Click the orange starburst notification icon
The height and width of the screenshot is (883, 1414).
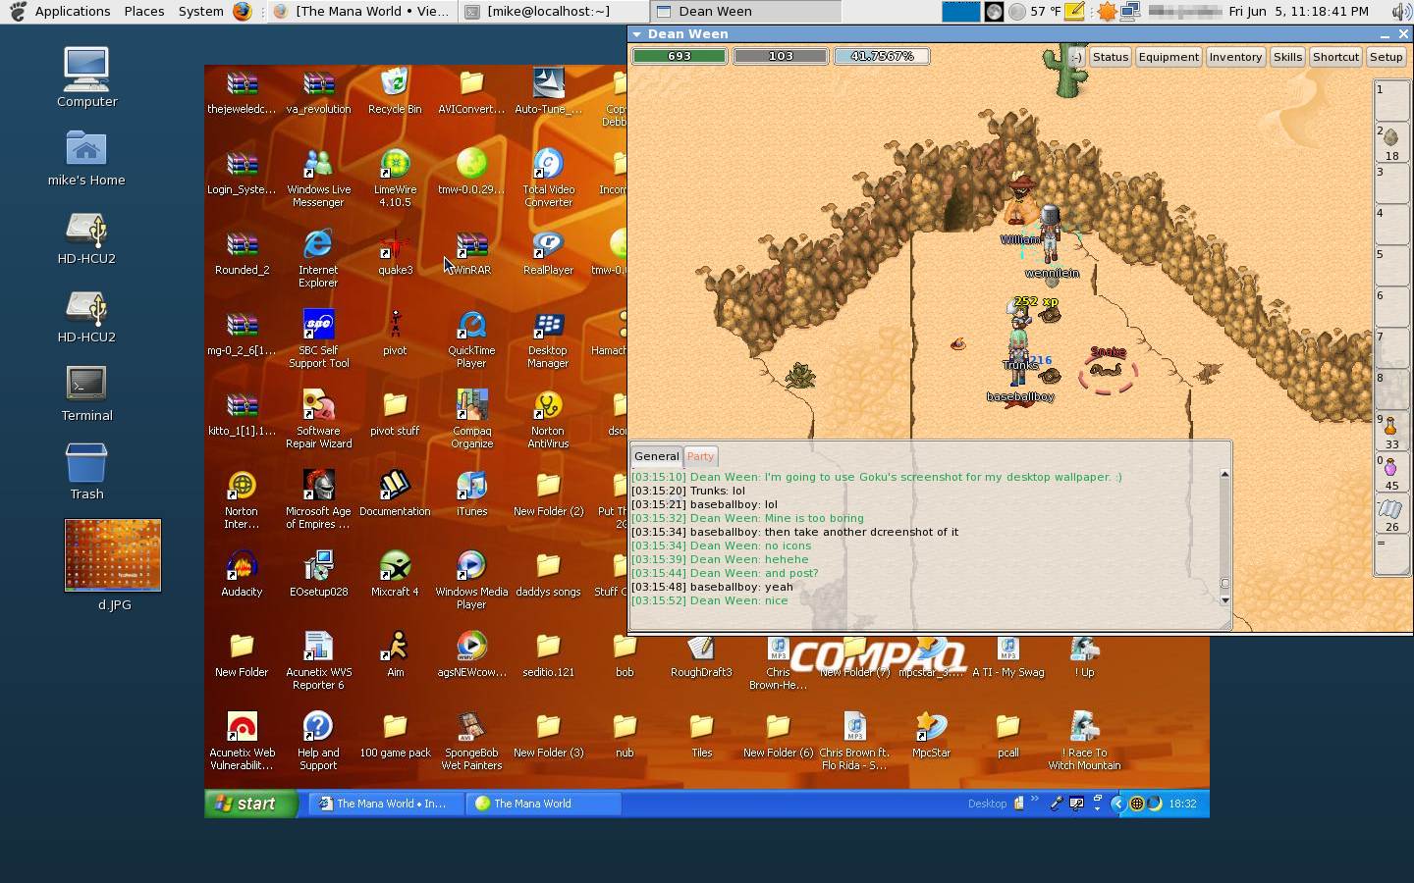[1107, 12]
